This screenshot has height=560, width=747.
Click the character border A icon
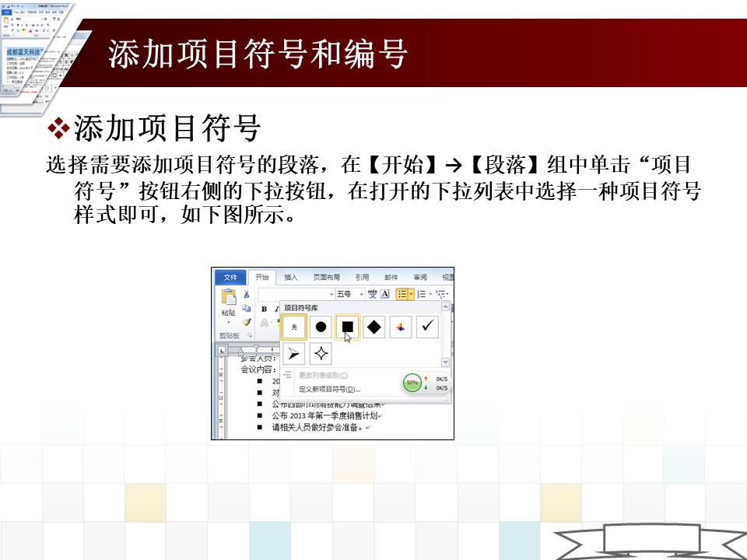coord(385,294)
